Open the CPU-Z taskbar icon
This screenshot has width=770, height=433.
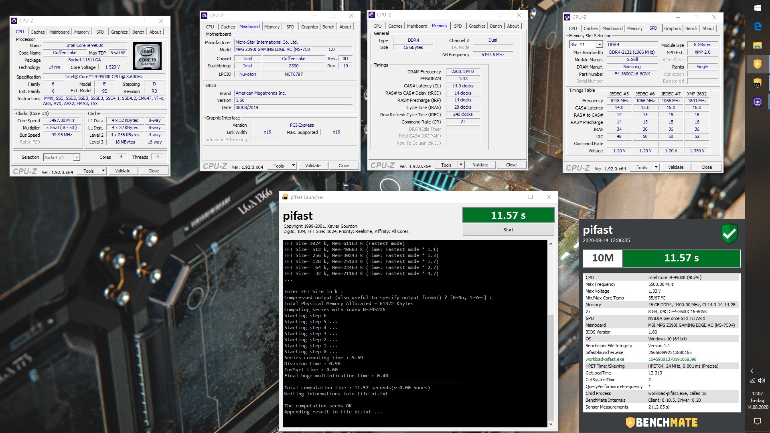pos(758,102)
